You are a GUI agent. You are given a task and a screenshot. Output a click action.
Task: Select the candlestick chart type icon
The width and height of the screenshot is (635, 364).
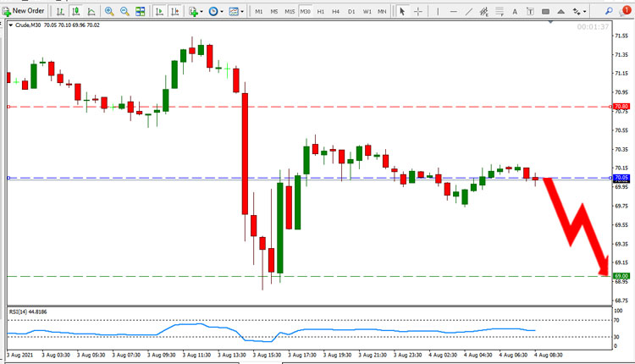tap(75, 11)
